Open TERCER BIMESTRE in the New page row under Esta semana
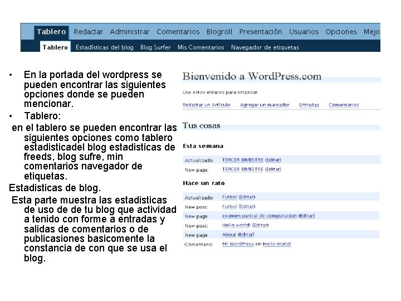This screenshot has height=301, width=401. (x=243, y=169)
